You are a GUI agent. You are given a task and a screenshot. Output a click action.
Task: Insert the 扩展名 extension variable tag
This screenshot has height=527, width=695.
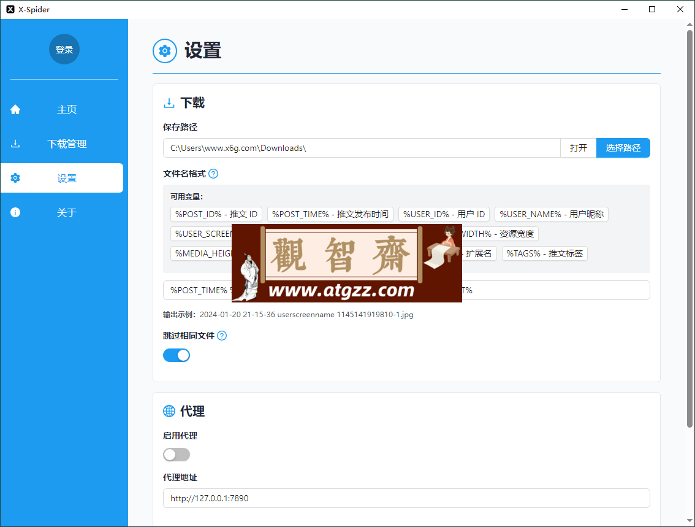point(479,253)
